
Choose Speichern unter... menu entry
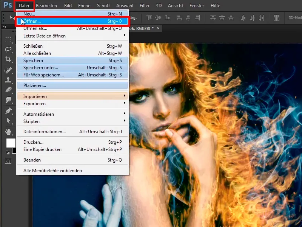pos(72,68)
